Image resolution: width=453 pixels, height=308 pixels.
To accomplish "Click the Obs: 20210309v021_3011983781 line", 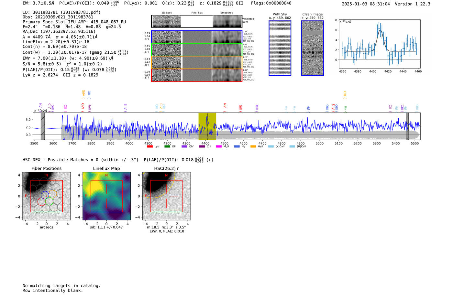I will pyautogui.click(x=58, y=17).
